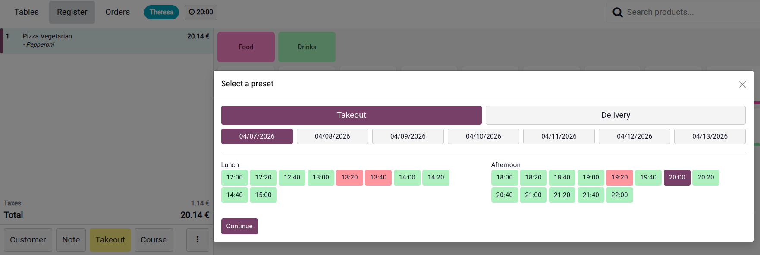
Task: Select the 19:20 afternoon slot
Action: click(619, 177)
